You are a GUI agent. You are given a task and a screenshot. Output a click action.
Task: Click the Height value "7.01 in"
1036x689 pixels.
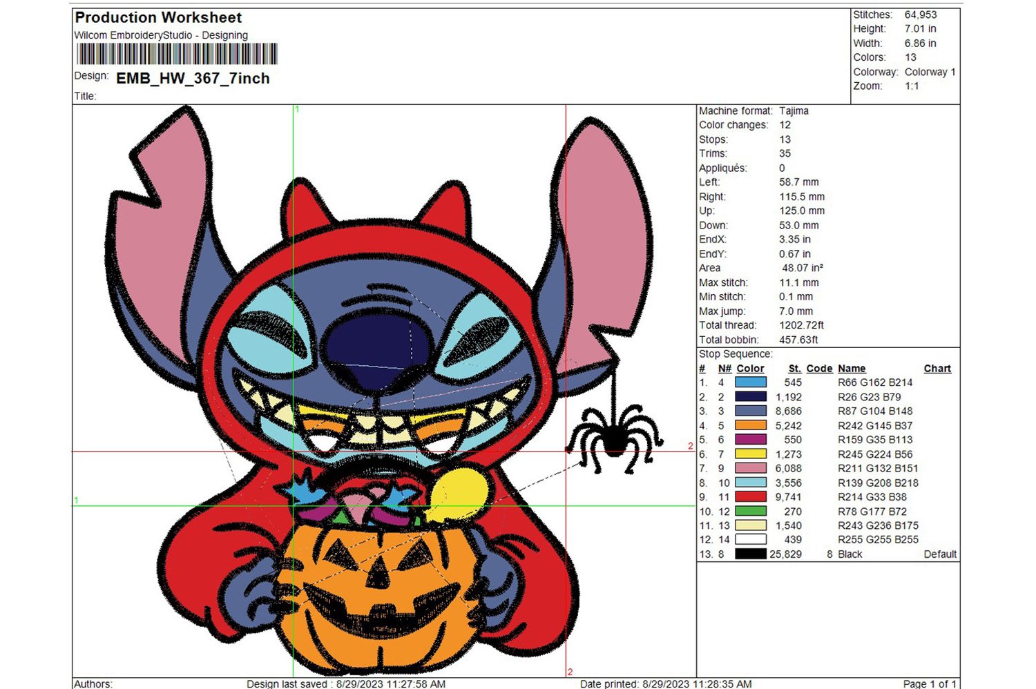tap(921, 29)
